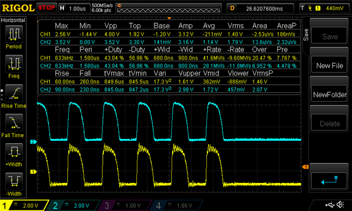Choose the Fall Time measurement icon
Image resolution: width=352 pixels, height=211 pixels.
14,123
